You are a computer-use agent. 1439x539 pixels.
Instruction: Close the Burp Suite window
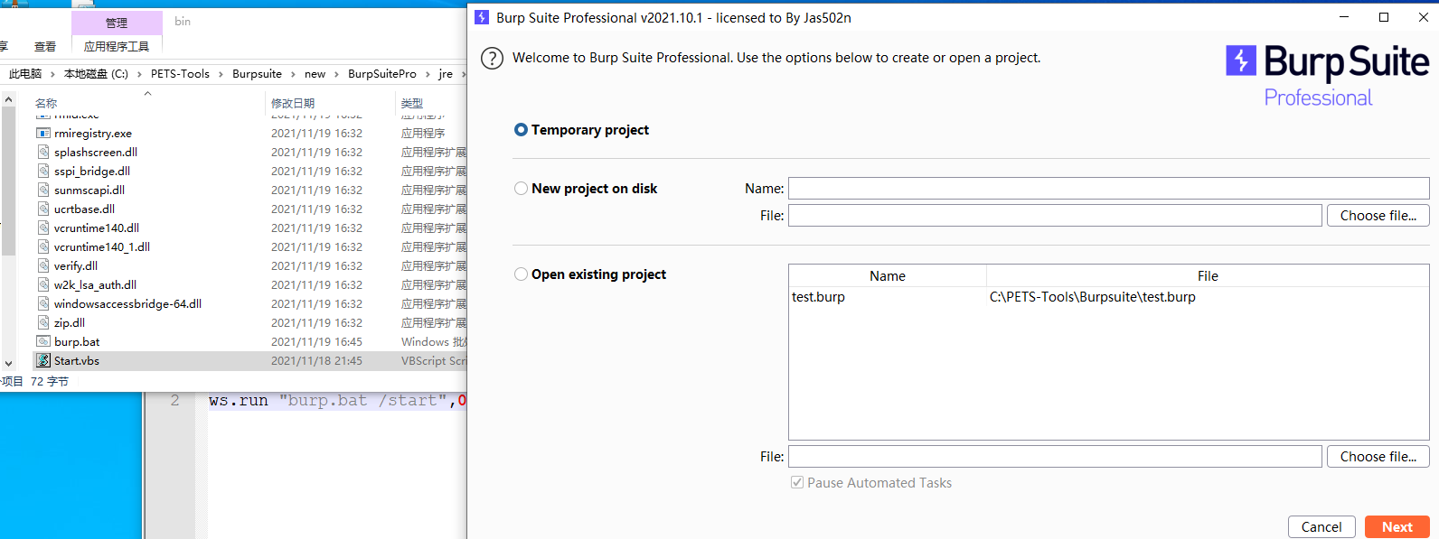point(1423,17)
